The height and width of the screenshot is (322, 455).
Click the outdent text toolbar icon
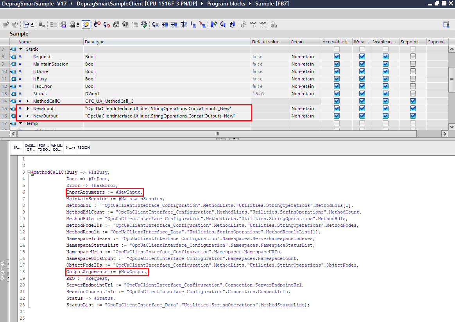[x=174, y=25]
